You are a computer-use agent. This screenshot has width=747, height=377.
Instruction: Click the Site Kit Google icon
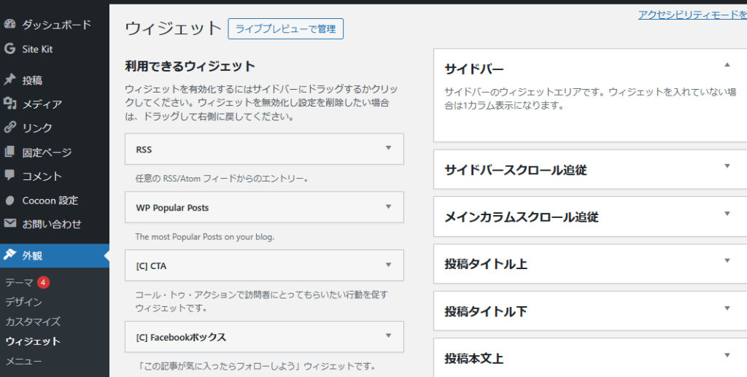click(x=9, y=50)
